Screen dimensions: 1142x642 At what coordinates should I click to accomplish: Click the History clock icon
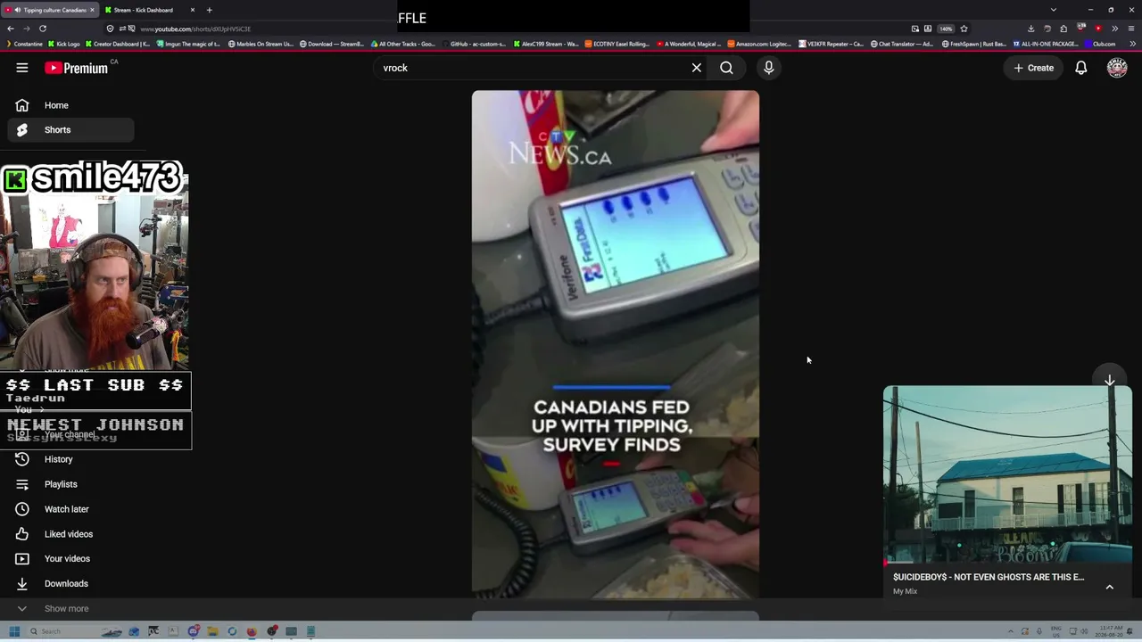(22, 459)
